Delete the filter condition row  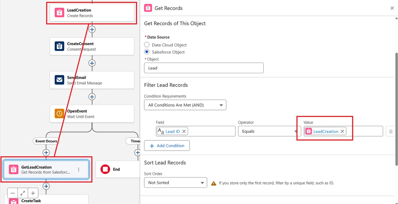[391, 131]
